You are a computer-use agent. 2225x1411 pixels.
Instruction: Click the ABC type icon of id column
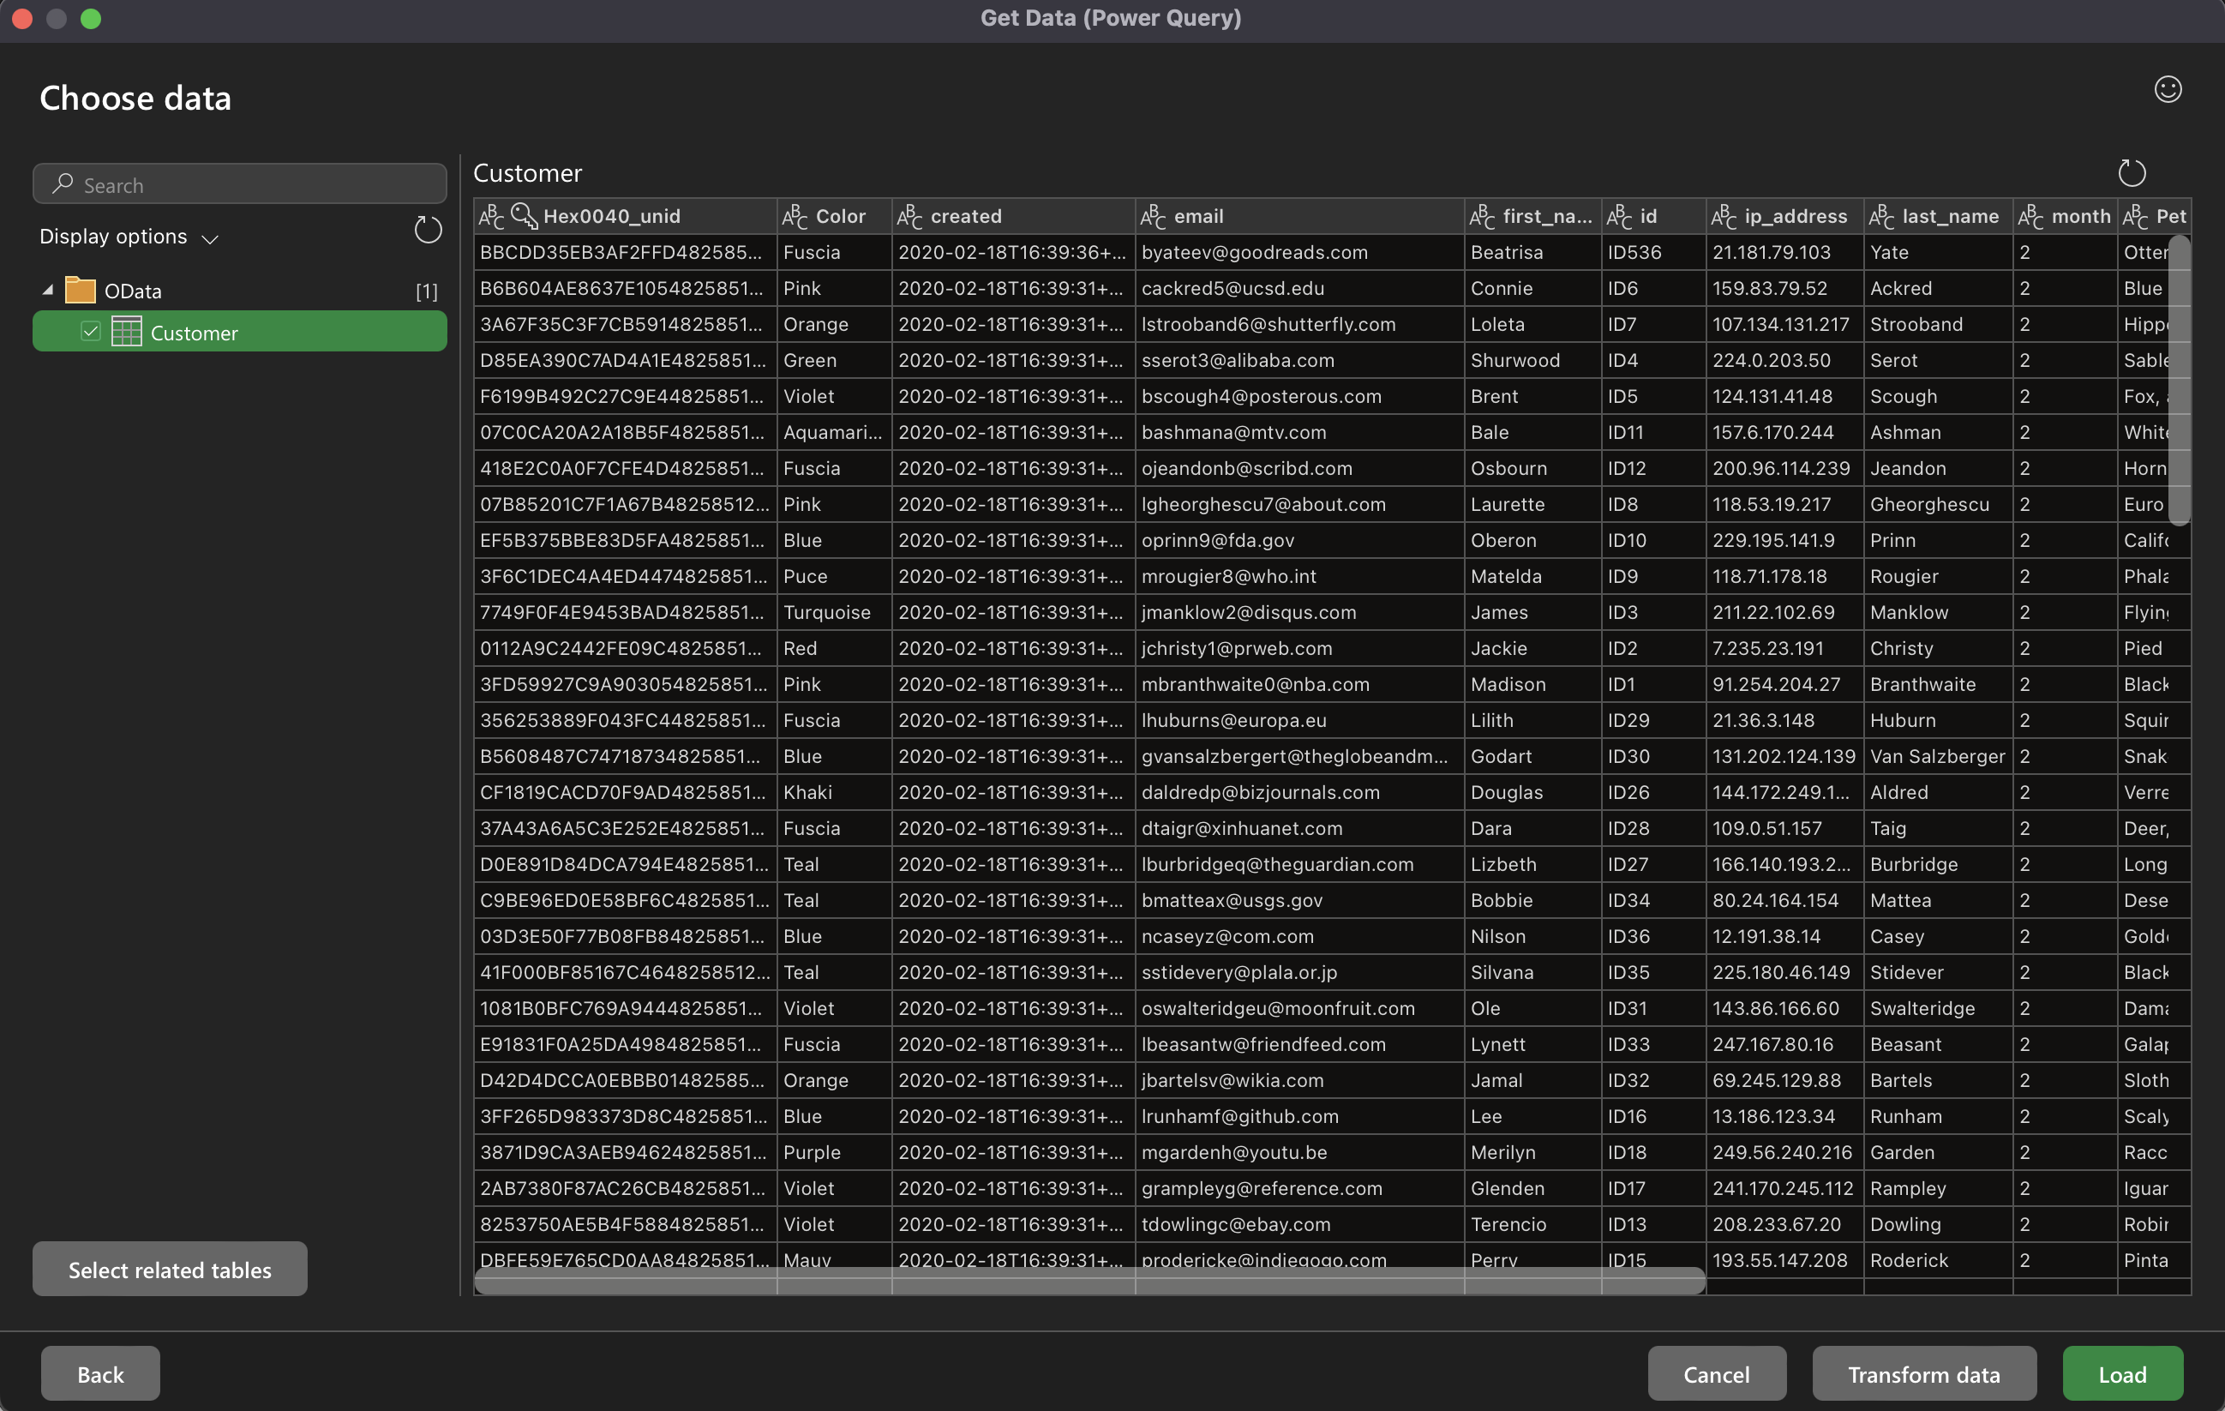1619,216
